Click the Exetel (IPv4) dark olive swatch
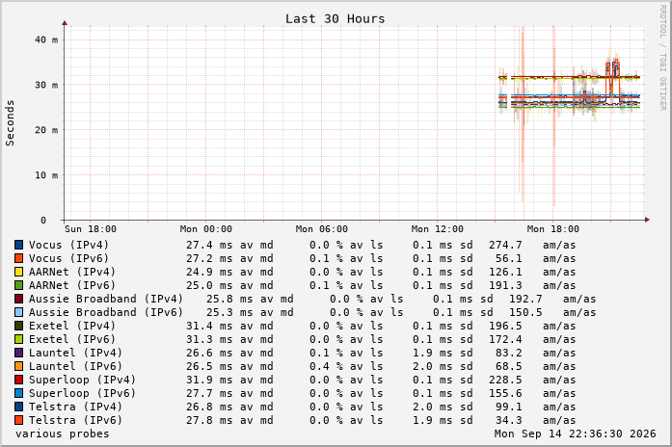The height and width of the screenshot is (447, 672). 19,326
